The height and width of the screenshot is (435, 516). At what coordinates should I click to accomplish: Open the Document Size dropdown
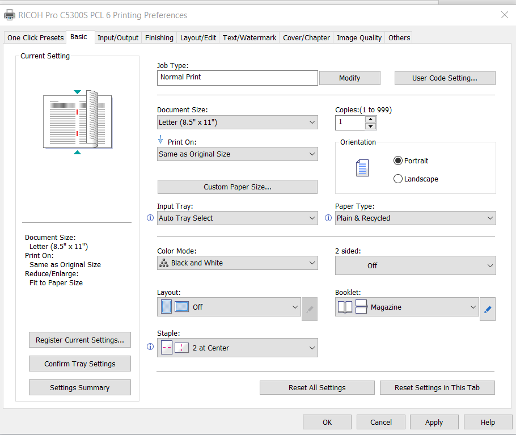[237, 122]
